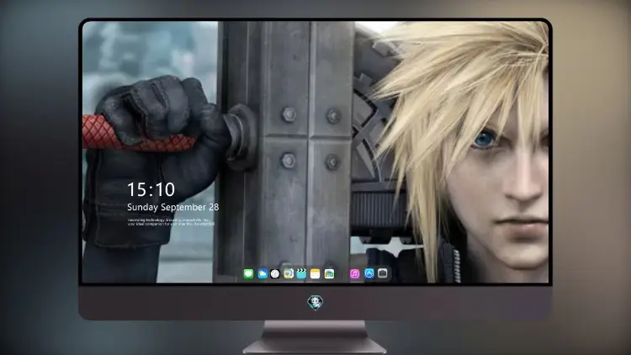
Task: Launch the clapperboard video app
Action: (x=301, y=274)
